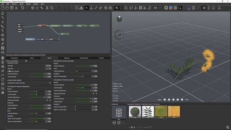Click the sphere icon at sidebar bottom
Image resolution: width=231 pixels, height=130 pixels.
tap(3, 92)
